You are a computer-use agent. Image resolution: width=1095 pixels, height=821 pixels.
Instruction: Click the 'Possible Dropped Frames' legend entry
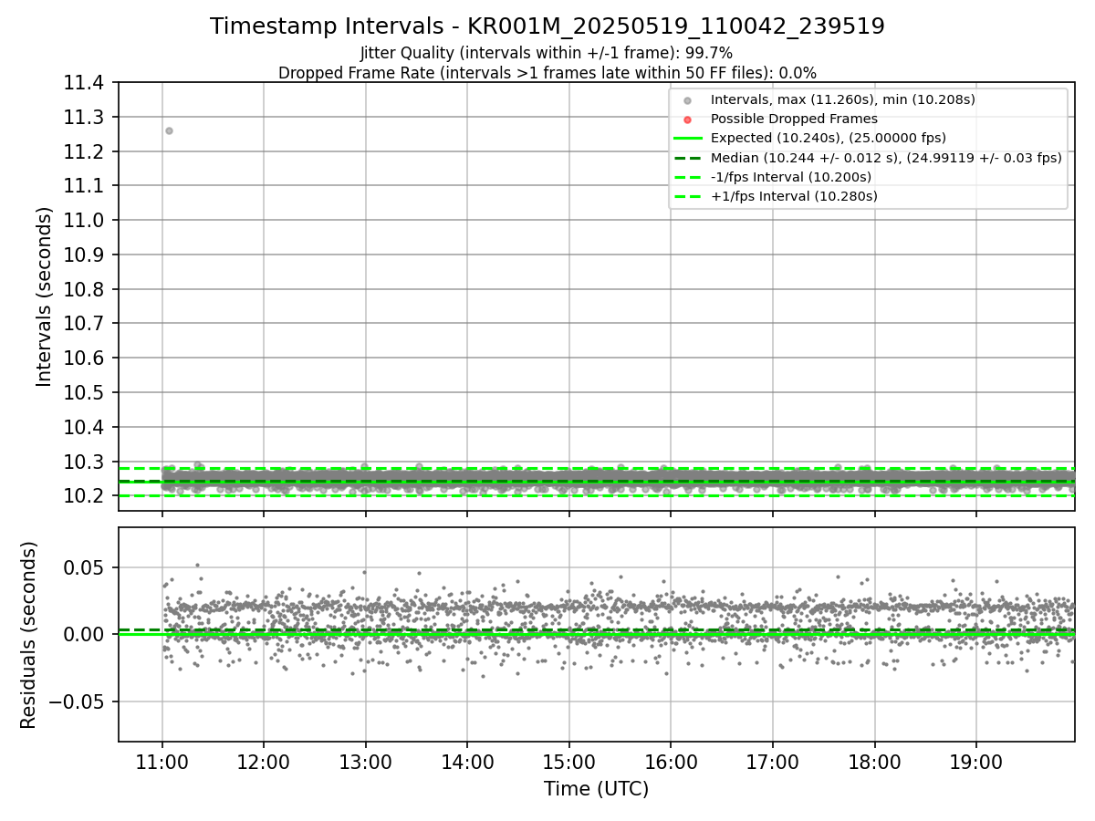tap(794, 119)
